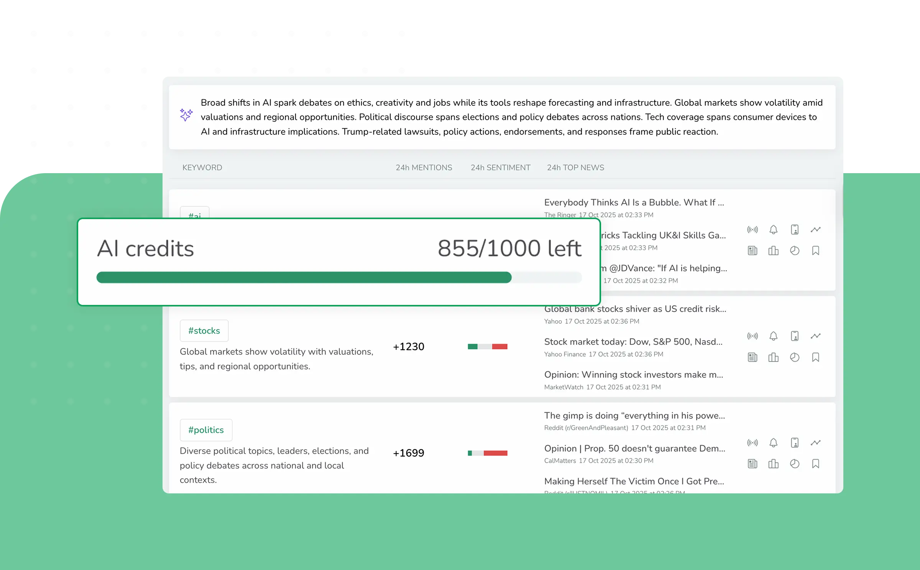Image resolution: width=920 pixels, height=570 pixels.
Task: Click the AI credits progress bar
Action: 339,277
